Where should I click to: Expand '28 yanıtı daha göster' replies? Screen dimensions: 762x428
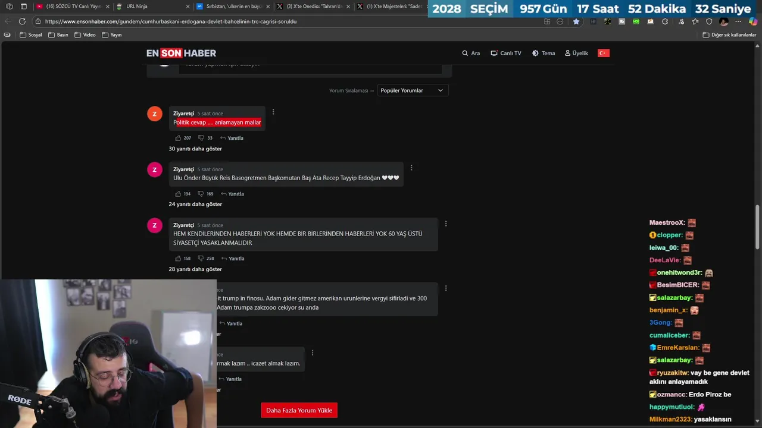195,269
